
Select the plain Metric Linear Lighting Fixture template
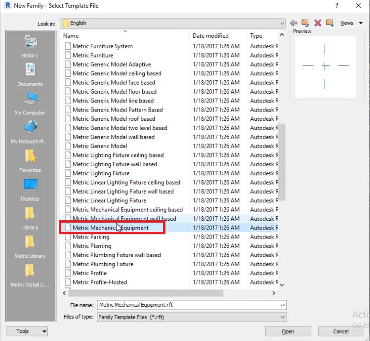109,200
